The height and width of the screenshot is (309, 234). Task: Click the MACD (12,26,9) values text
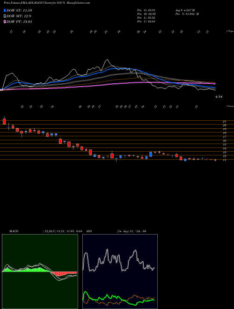click(x=62, y=231)
